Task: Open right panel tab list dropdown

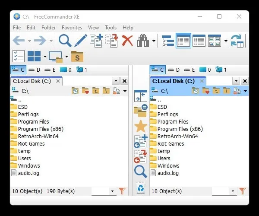Action: click(x=236, y=81)
